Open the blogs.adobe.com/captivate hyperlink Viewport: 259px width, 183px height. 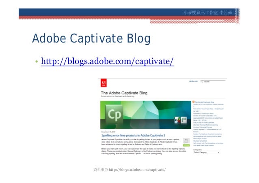point(107,61)
